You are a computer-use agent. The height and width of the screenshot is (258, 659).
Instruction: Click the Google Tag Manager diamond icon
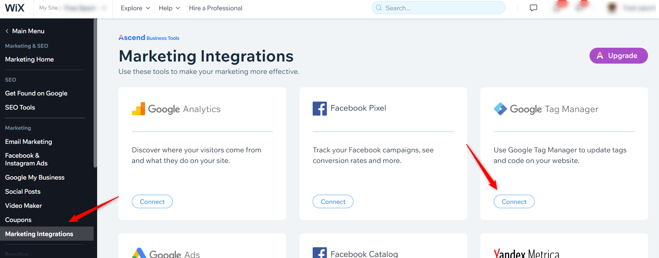point(500,109)
